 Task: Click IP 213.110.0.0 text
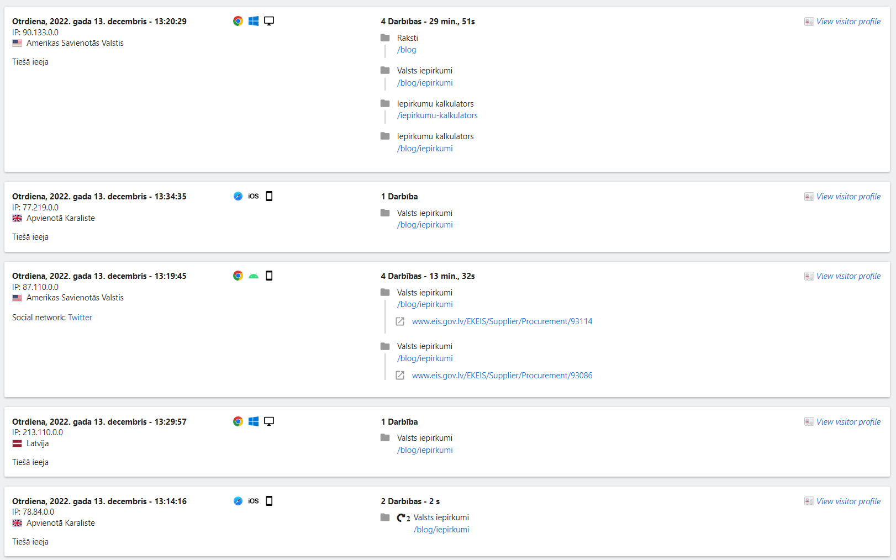[38, 432]
